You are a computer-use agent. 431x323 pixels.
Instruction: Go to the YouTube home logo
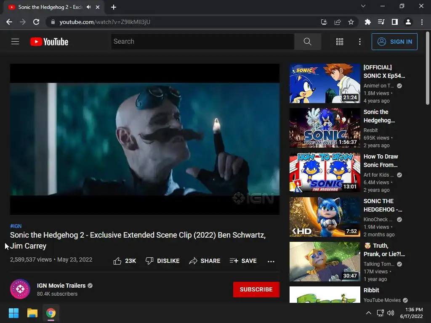coord(49,42)
